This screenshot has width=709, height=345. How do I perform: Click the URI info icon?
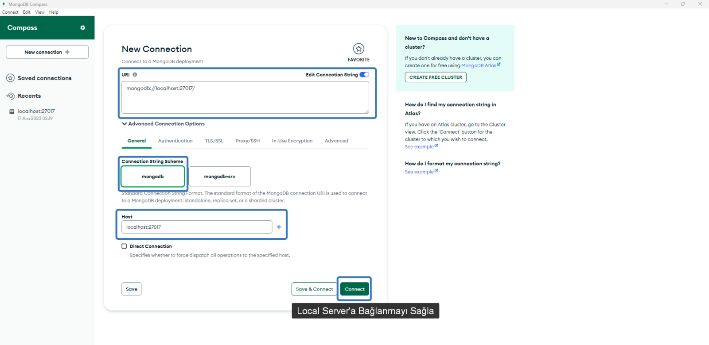click(x=135, y=75)
